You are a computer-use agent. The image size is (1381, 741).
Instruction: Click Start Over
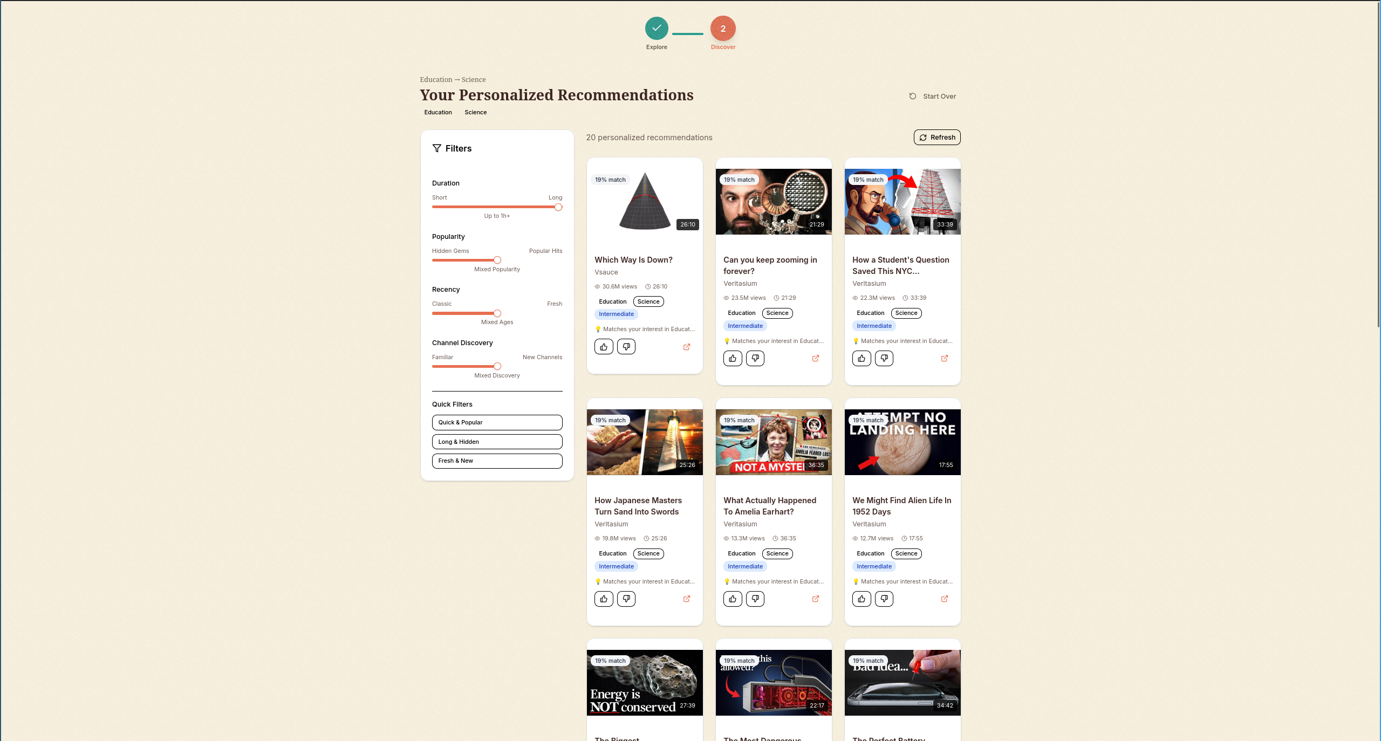click(x=933, y=97)
